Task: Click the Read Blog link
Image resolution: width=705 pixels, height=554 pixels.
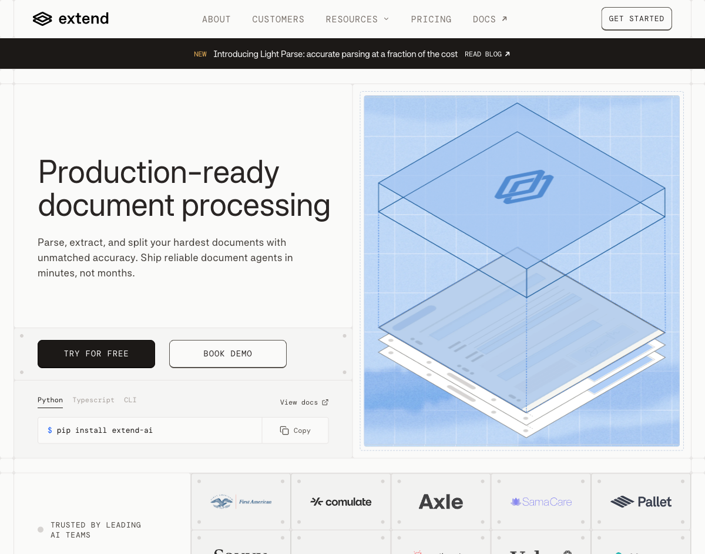Action: click(x=487, y=54)
